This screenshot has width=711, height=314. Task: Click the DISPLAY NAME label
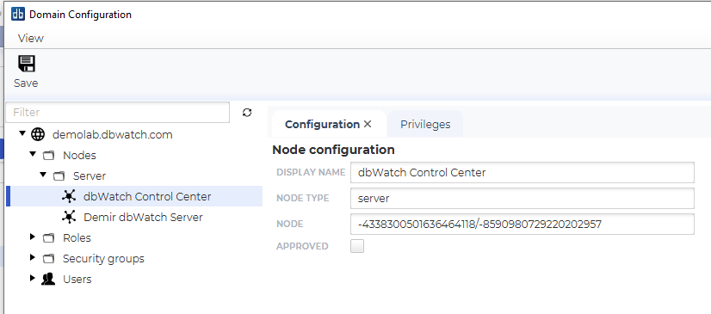tap(311, 173)
